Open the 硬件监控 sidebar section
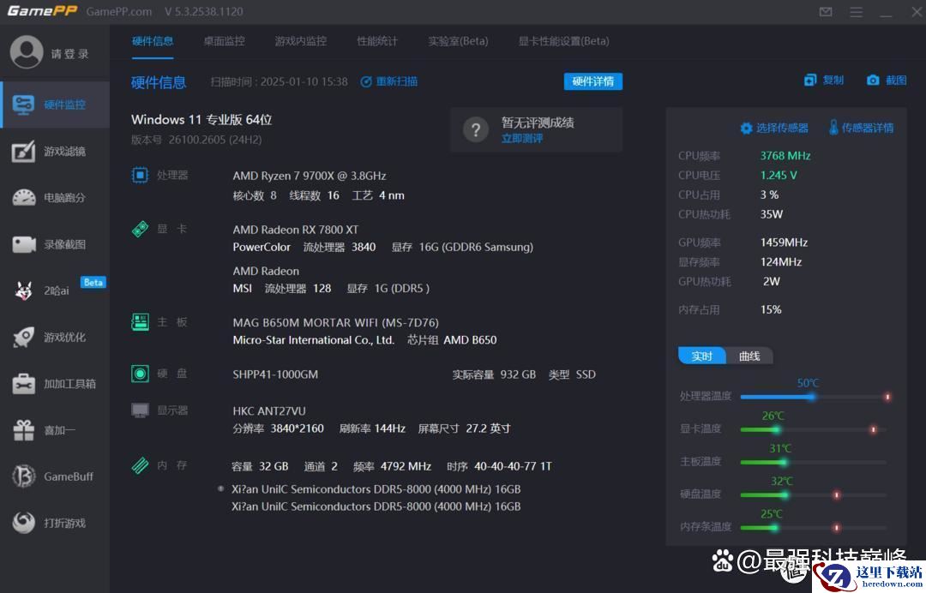The height and width of the screenshot is (593, 926). coord(55,105)
